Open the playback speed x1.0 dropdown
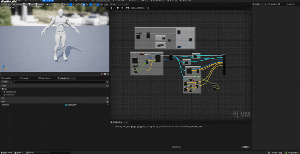Screen dimensions: 300x154 pos(49,4)
